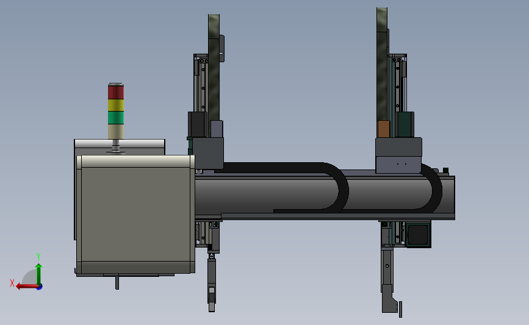Select the black motor on the left column
Image resolution: width=529 pixels, height=325 pixels.
click(197, 124)
